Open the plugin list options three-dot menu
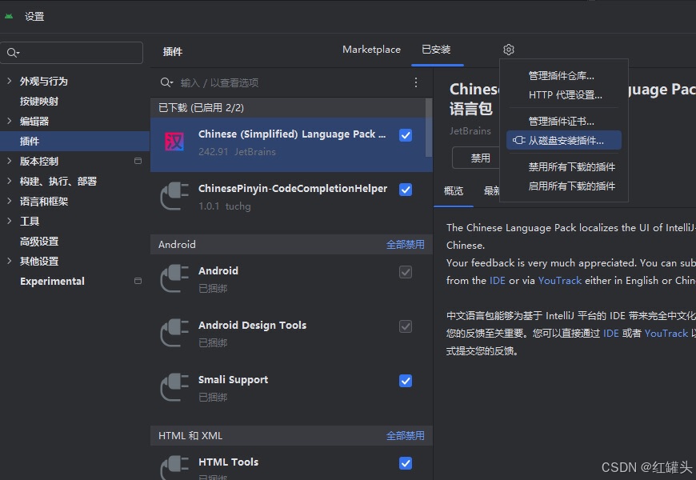The image size is (696, 480). pos(415,82)
